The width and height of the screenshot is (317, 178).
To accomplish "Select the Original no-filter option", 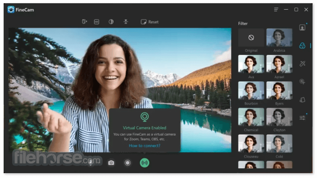I will [251, 38].
